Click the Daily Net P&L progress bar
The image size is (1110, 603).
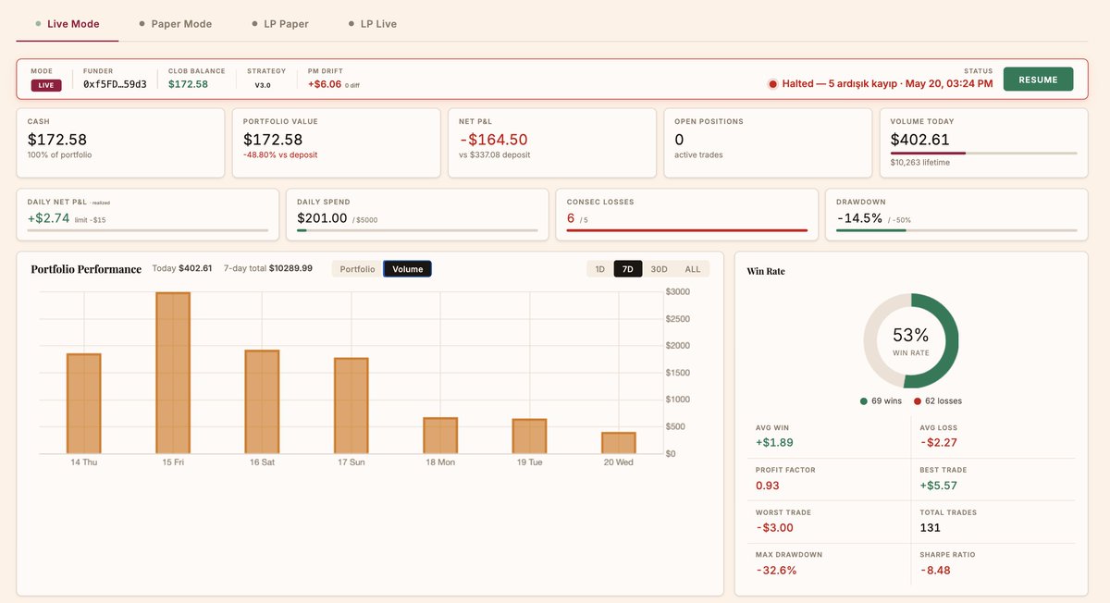[148, 230]
